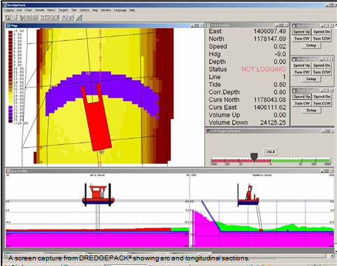This screenshot has width=337, height=266.
Task: Click the black pointer on left/right indicator
Action: coord(254,157)
